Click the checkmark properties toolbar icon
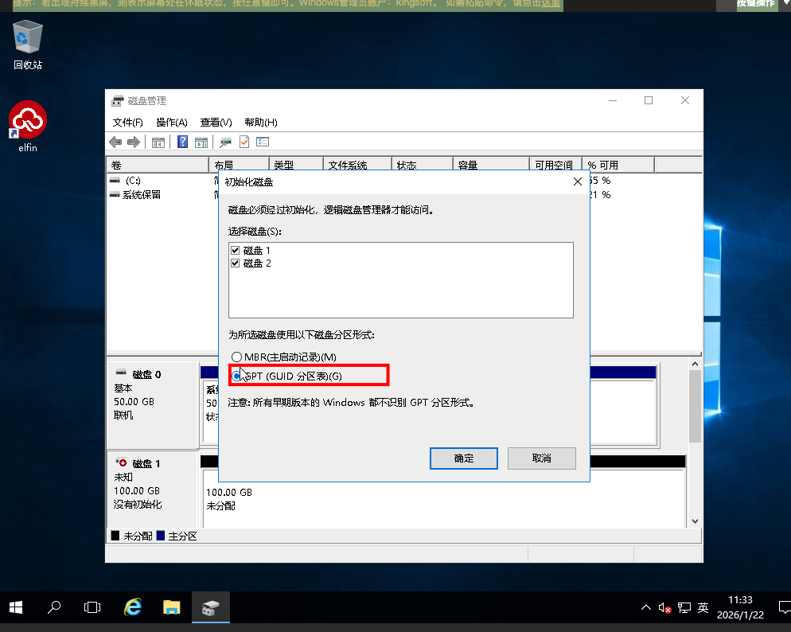The width and height of the screenshot is (791, 632). (244, 142)
